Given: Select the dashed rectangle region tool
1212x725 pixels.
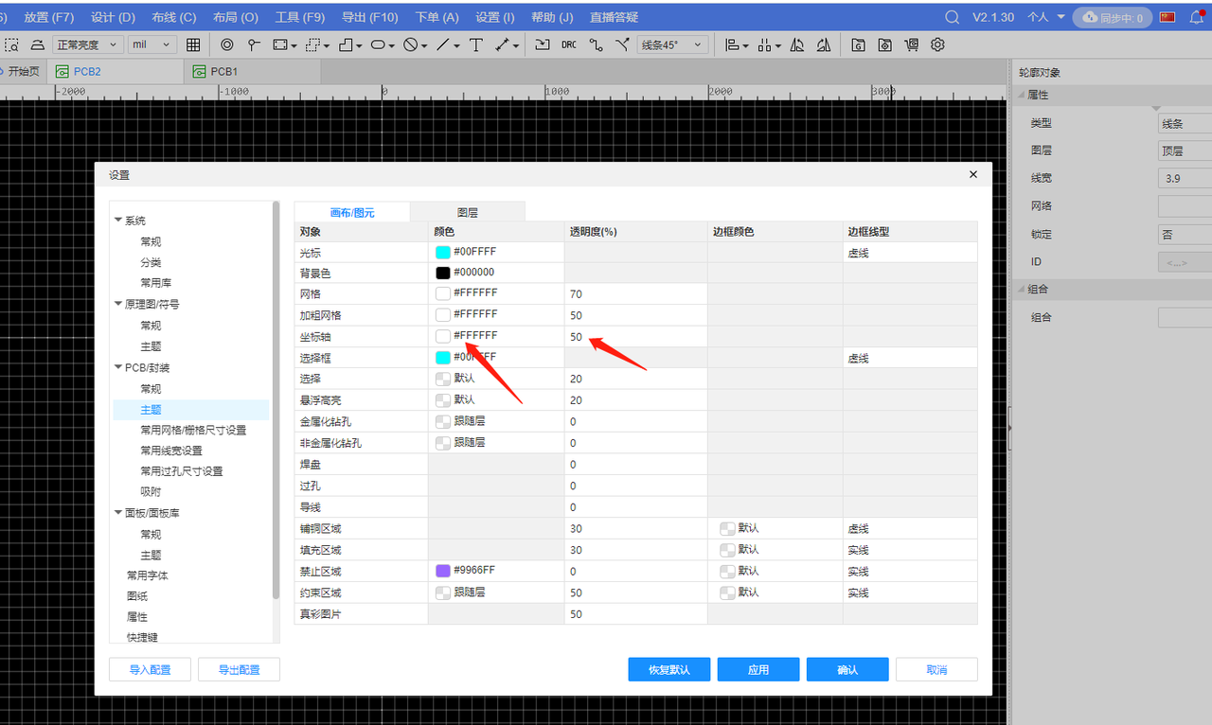Looking at the screenshot, I should (314, 44).
